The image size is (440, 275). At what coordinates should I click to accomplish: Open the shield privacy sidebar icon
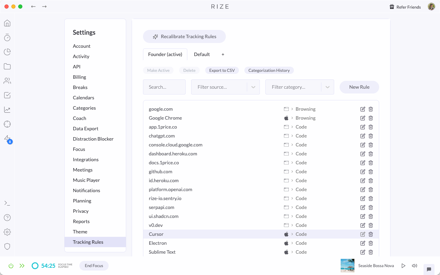[x=7, y=246]
